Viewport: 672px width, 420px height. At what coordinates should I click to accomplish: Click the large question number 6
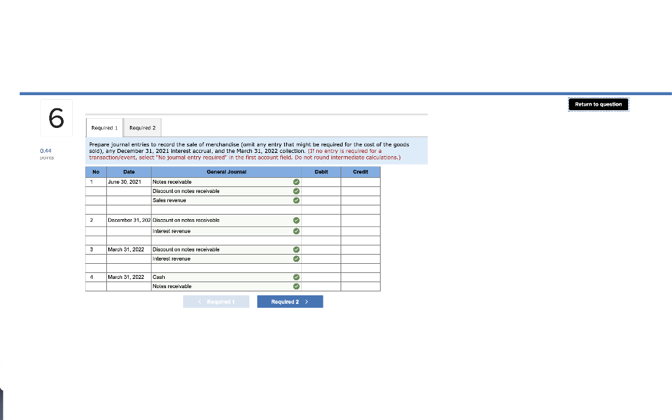(56, 118)
